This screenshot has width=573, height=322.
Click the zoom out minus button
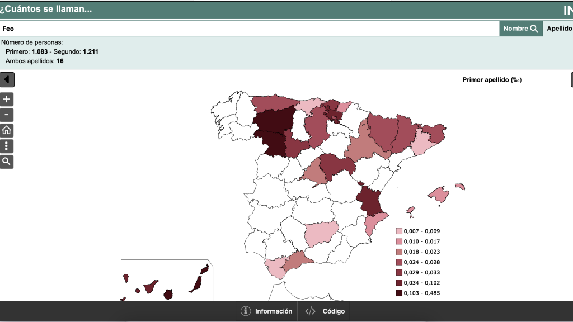click(7, 115)
